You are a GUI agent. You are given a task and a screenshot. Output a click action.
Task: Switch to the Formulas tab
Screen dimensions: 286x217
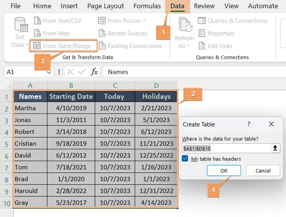pos(147,6)
